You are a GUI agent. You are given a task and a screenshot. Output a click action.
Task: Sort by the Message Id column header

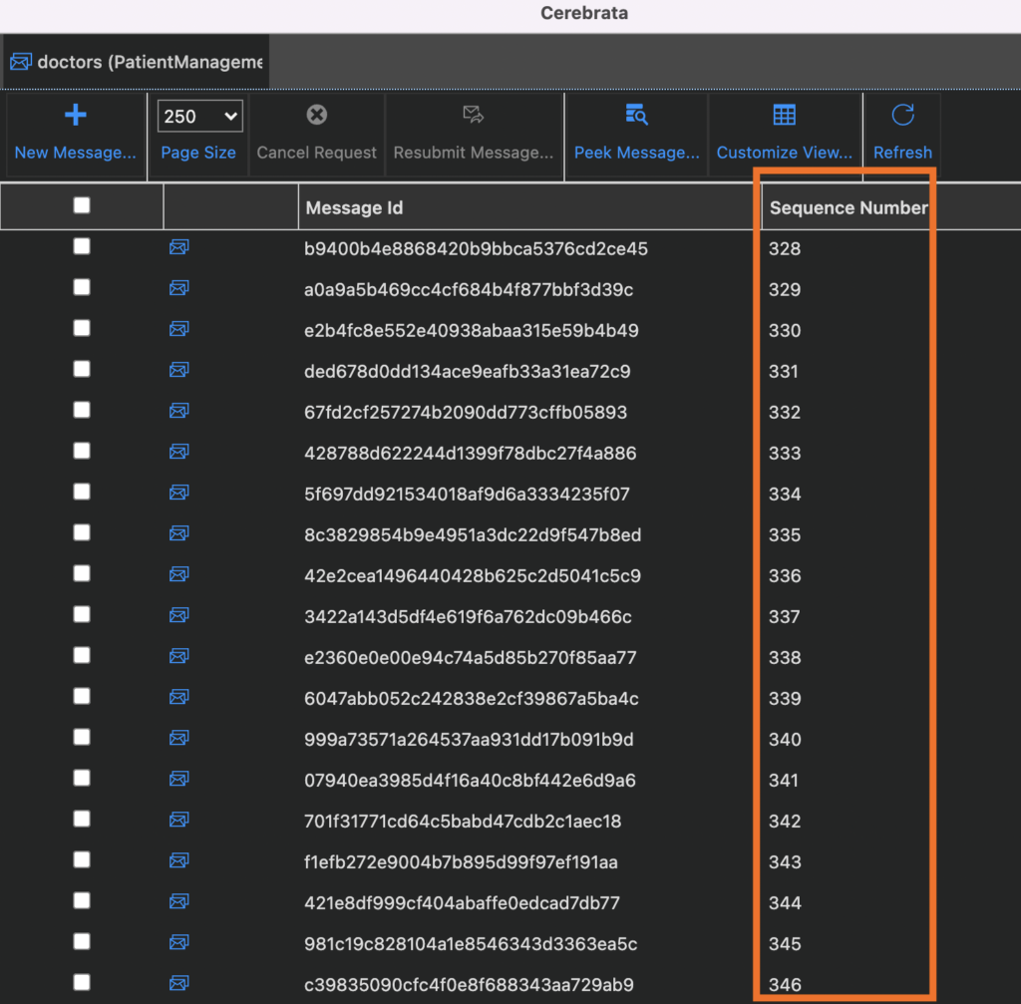354,208
